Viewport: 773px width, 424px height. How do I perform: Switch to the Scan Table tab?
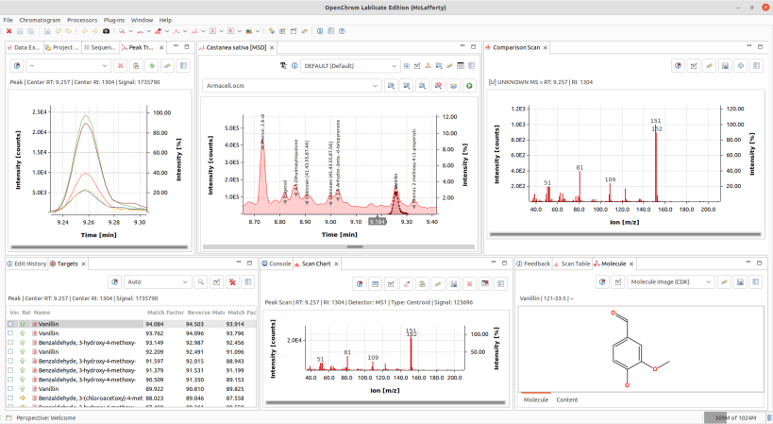[572, 263]
